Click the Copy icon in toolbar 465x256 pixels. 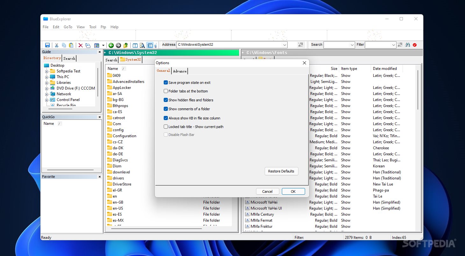tap(64, 45)
